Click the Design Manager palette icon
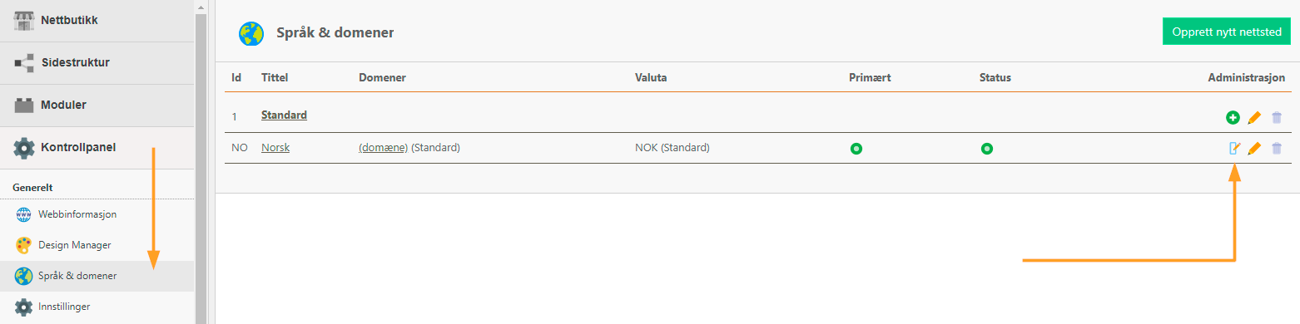The height and width of the screenshot is (324, 1300). coord(23,245)
